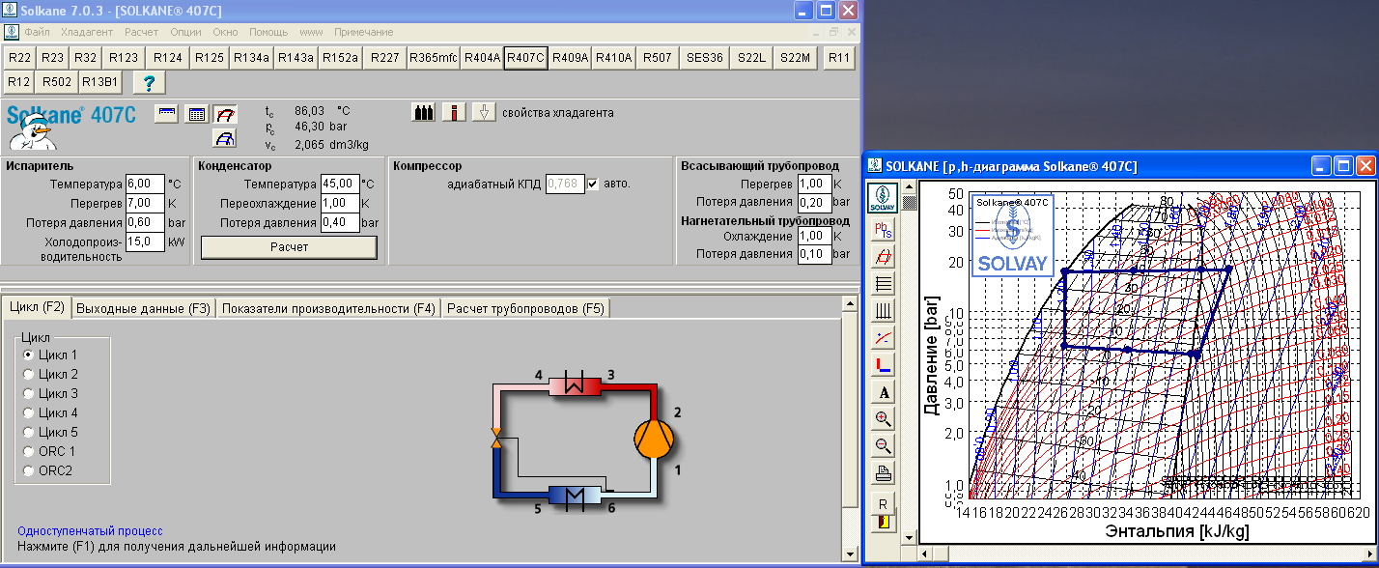
Task: Click the red parallelogram cycle icon in diagram window
Action: (884, 256)
